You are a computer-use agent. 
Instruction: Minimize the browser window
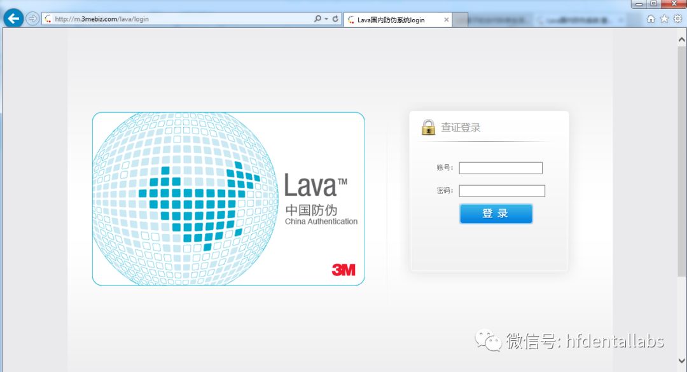(x=639, y=4)
